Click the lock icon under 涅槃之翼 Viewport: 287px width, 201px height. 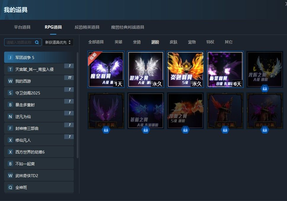[x=185, y=130]
